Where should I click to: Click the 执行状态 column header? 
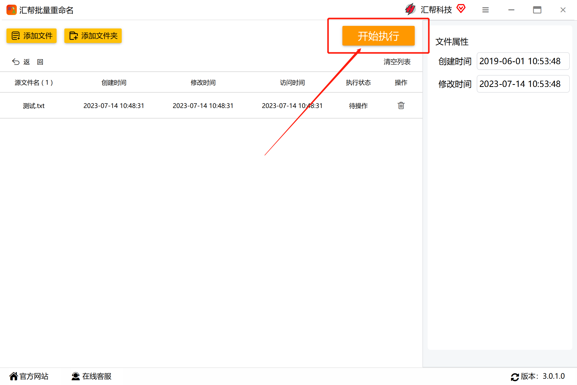click(x=358, y=83)
